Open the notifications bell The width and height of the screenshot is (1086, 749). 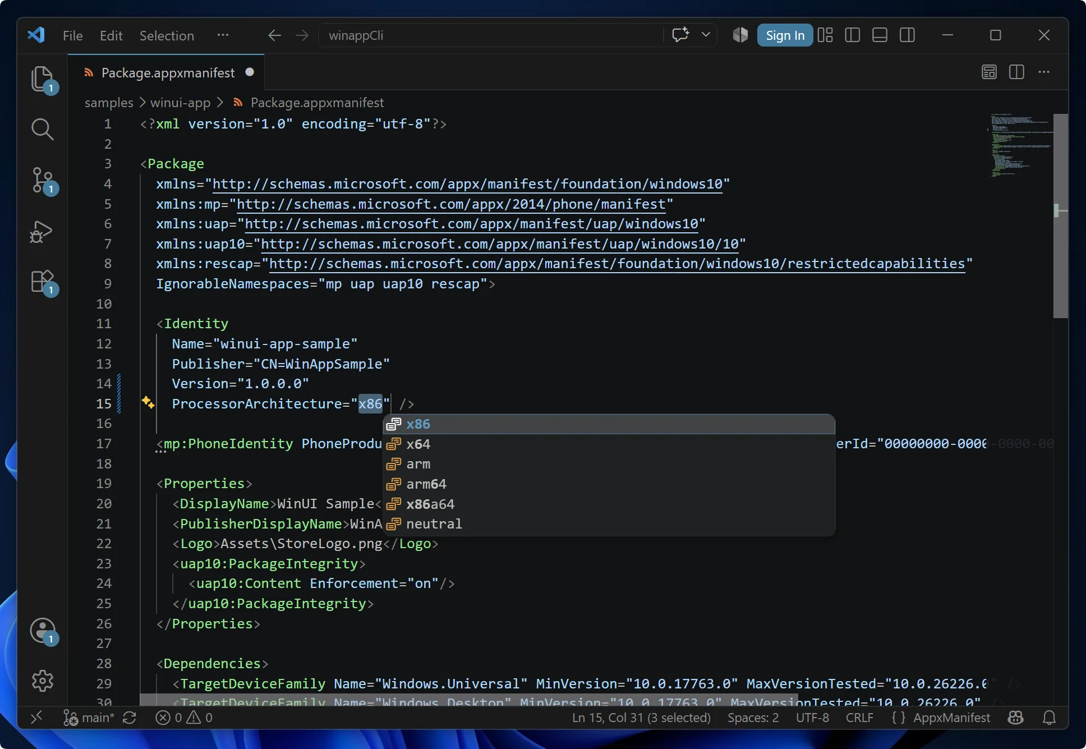point(1049,718)
